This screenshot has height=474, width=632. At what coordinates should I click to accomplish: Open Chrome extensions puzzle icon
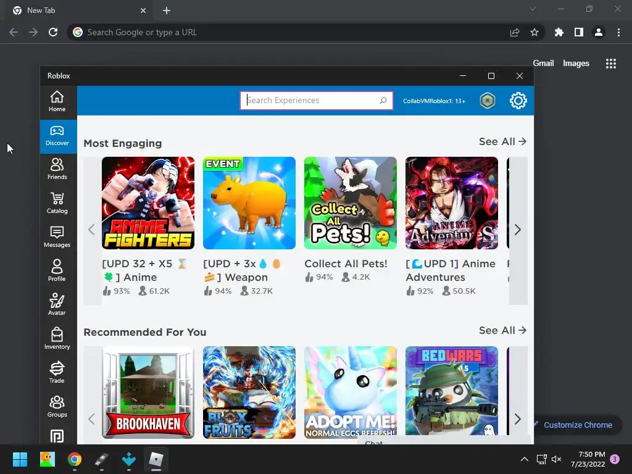[559, 32]
